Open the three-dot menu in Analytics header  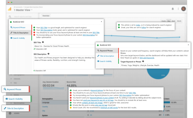click(x=178, y=9)
